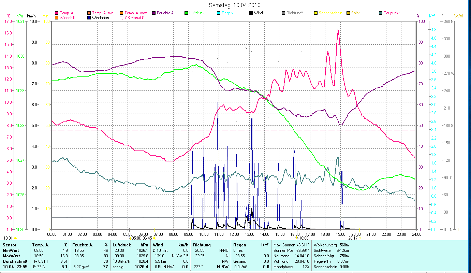Select the 7.6 Monat-Ø legend label
471x273 pixels.
pyautogui.click(x=135, y=17)
